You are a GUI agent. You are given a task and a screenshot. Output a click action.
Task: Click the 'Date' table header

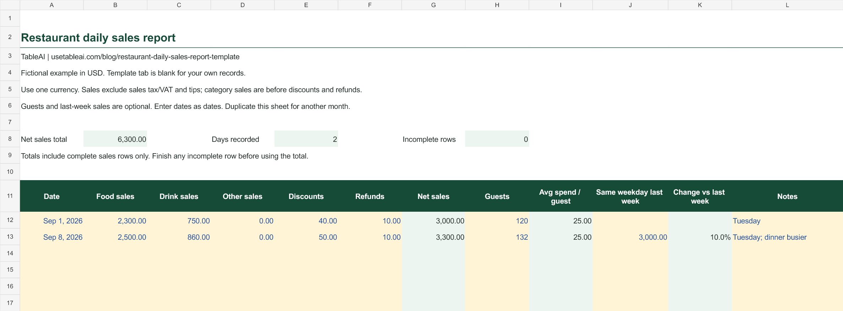[51, 196]
